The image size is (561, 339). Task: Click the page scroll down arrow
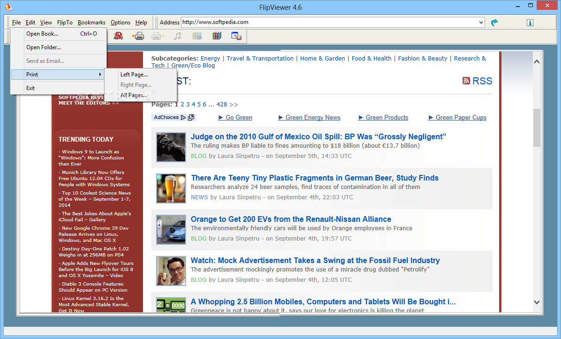coord(537,302)
